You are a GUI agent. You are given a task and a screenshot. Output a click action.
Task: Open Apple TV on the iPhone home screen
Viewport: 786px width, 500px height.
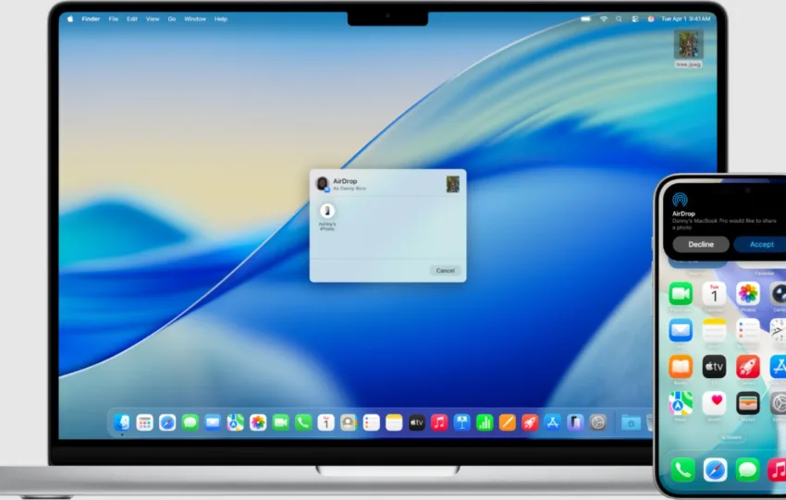pos(714,367)
